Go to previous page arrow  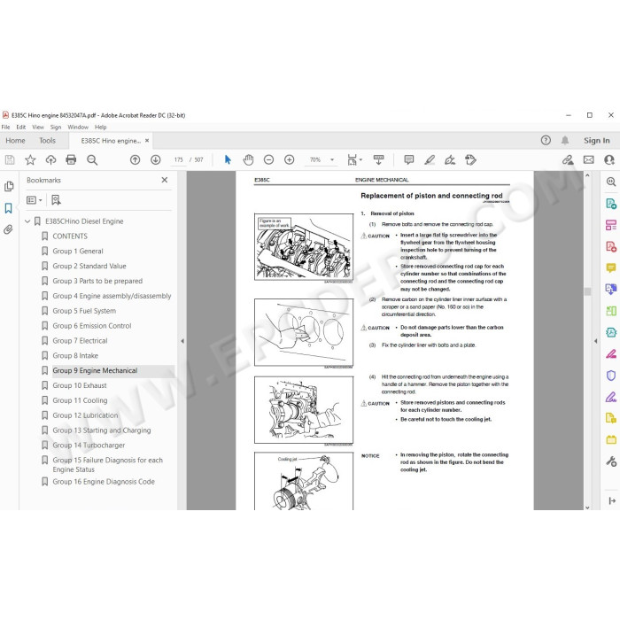click(136, 159)
